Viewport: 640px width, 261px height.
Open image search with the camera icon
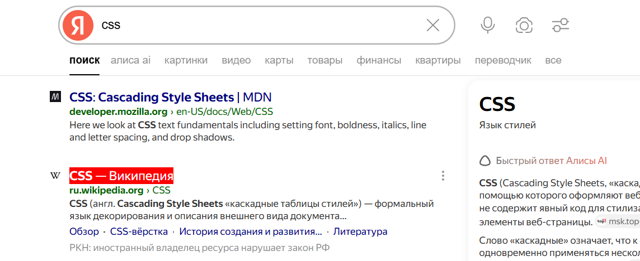524,26
